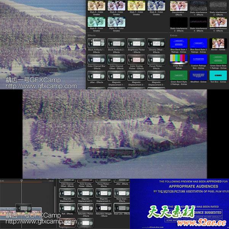The height and width of the screenshot is (229, 229).
Task: Select the Roll effect cassette icon
Action: pyautogui.click(x=68, y=208)
